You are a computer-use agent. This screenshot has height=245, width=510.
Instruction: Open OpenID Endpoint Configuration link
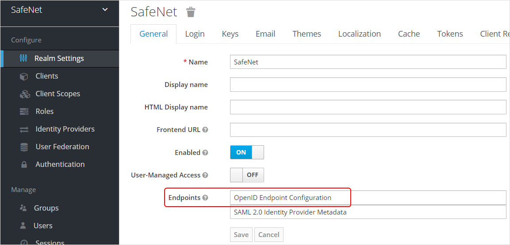[x=283, y=198]
